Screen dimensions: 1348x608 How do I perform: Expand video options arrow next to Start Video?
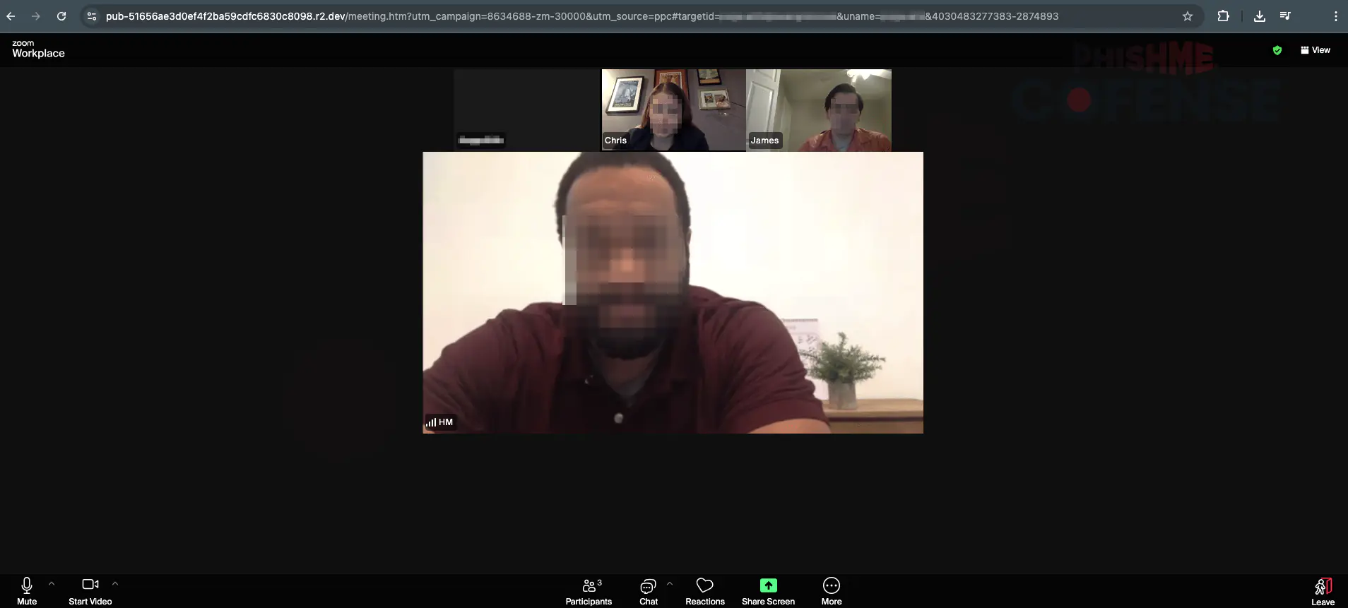(115, 584)
